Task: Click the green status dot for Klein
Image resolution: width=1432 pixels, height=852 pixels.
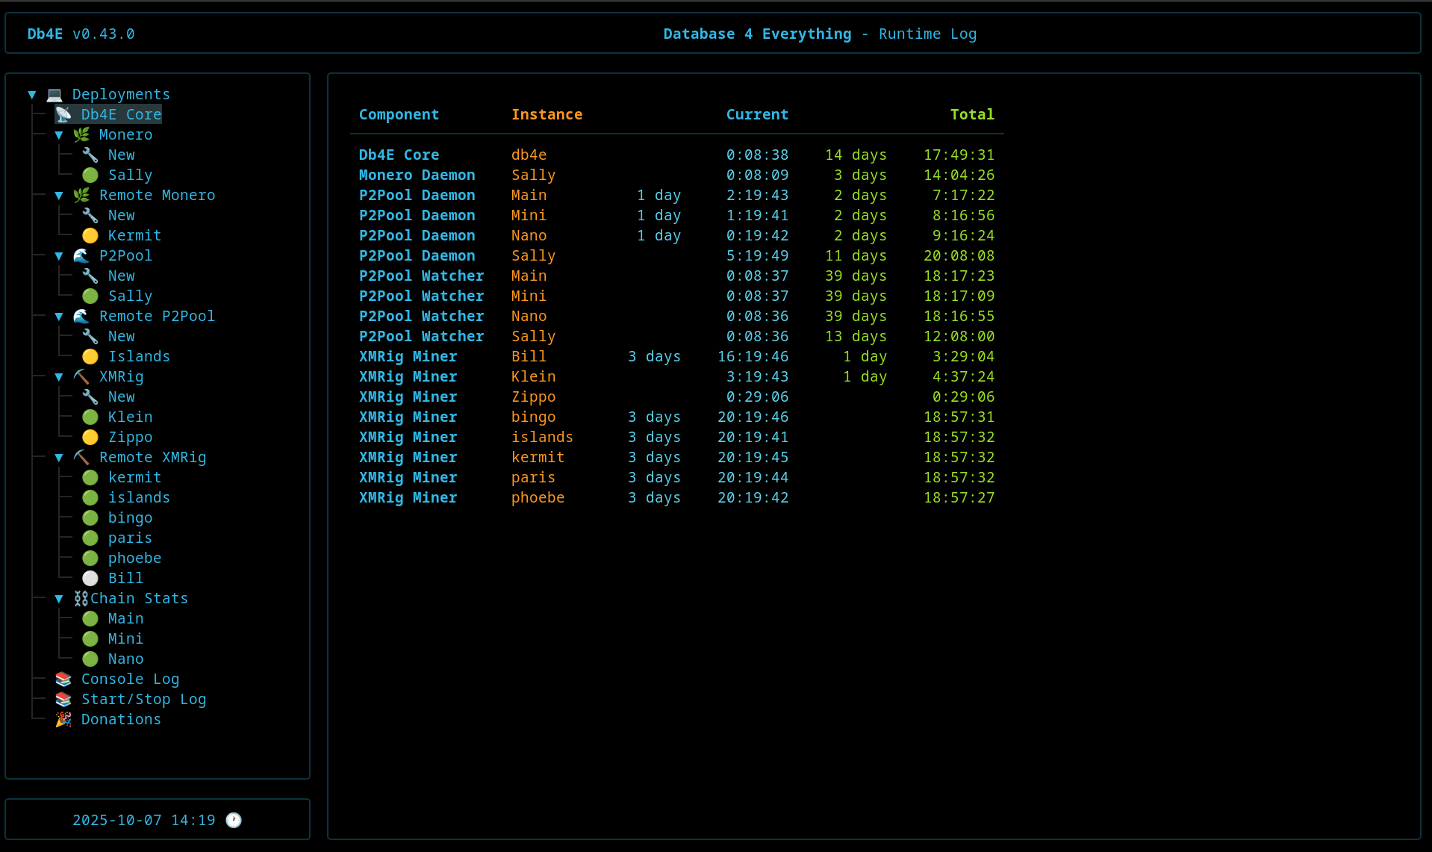Action: [90, 417]
